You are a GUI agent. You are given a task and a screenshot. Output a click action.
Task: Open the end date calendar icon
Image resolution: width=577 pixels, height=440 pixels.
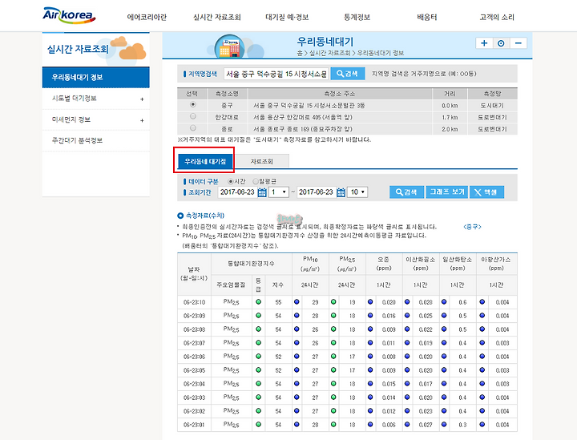point(341,192)
